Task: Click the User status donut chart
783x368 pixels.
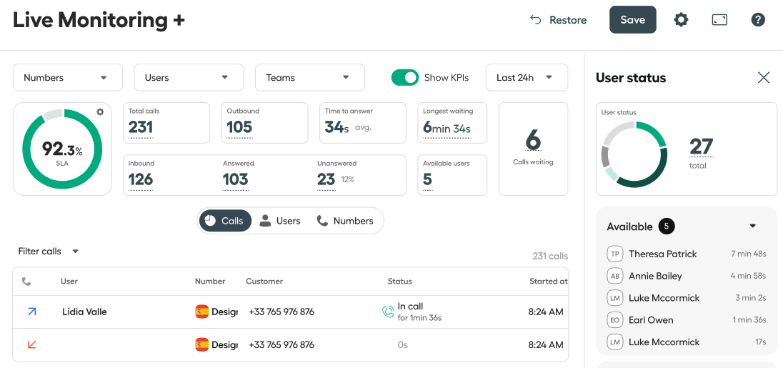Action: point(634,154)
